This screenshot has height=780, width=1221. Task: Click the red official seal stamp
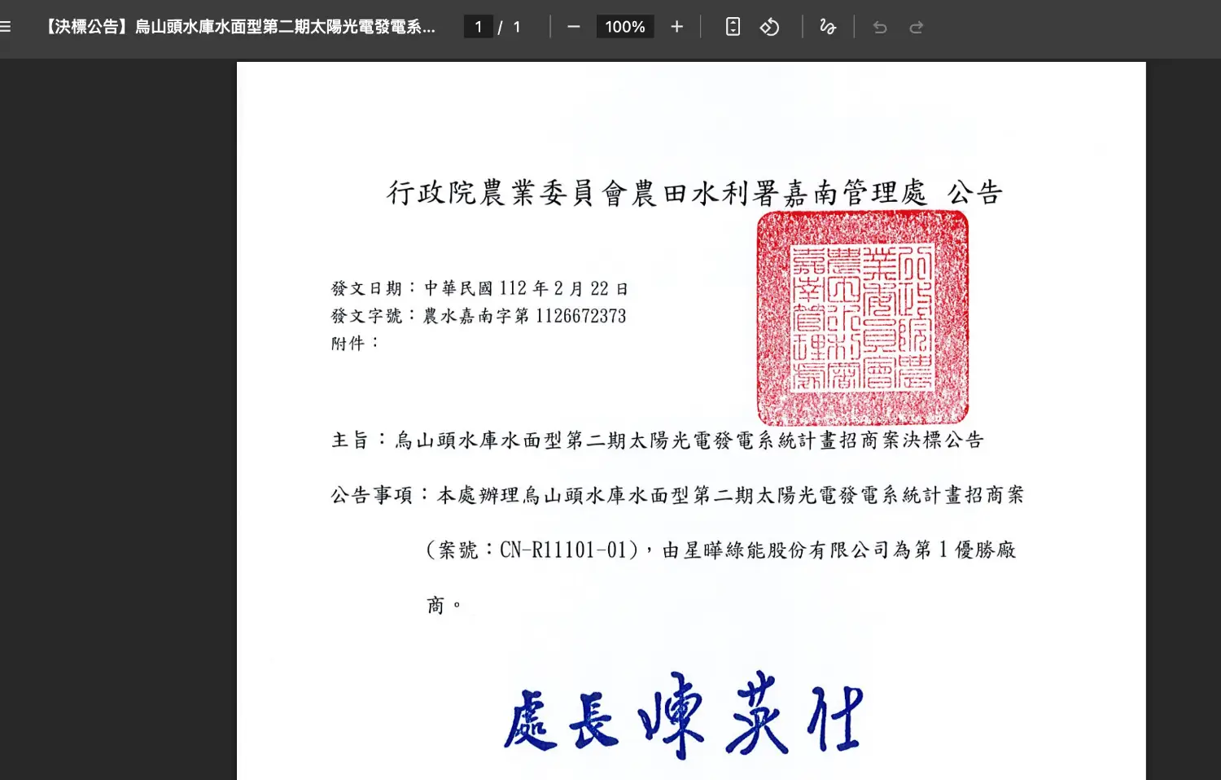click(862, 318)
